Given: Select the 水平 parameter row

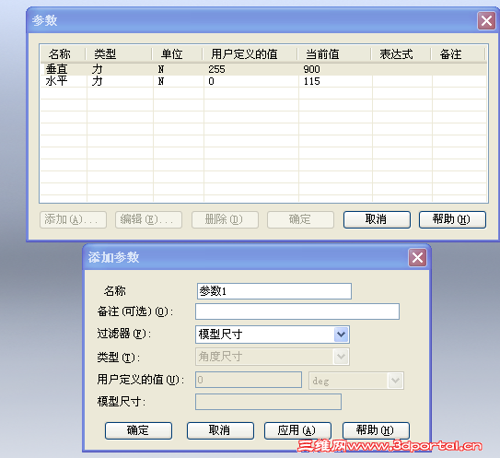Looking at the screenshot, I should pyautogui.click(x=263, y=81).
